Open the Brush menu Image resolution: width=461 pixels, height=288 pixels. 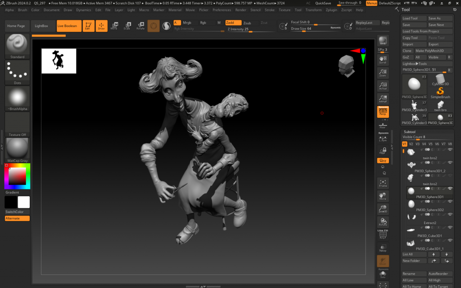pyautogui.click(x=23, y=10)
